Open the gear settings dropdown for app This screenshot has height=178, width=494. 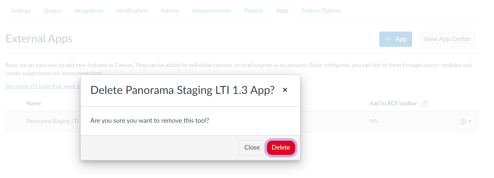pos(466,121)
